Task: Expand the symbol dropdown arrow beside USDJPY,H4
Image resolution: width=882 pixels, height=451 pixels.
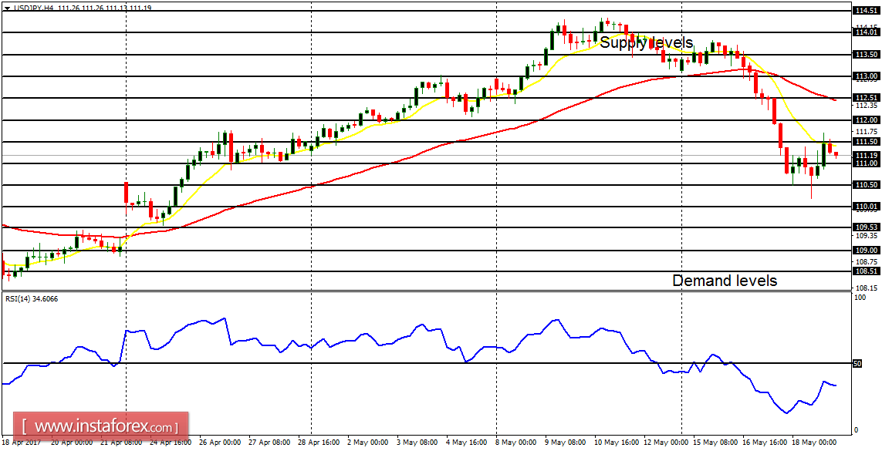Action: [x=7, y=8]
